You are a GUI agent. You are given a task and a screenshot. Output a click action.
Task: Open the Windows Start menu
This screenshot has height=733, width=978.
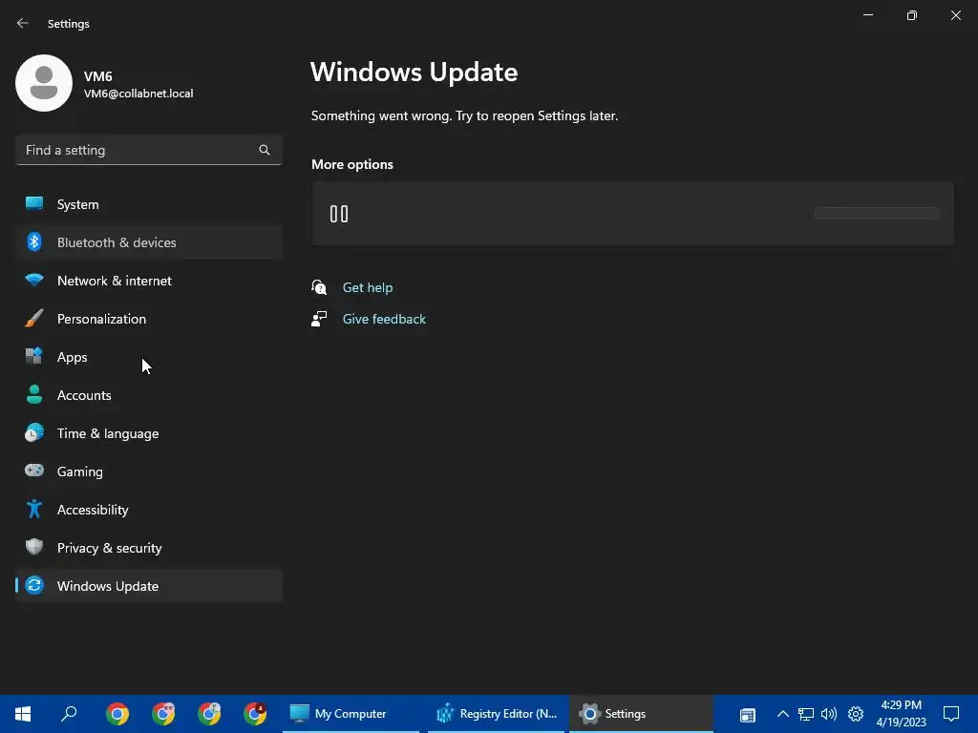tap(23, 714)
